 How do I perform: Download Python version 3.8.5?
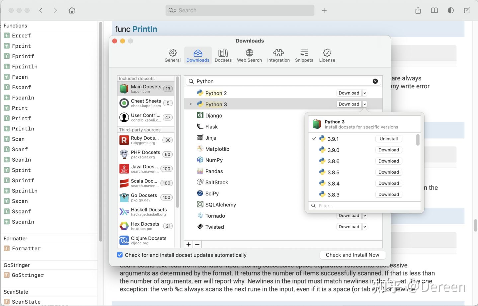click(x=389, y=172)
